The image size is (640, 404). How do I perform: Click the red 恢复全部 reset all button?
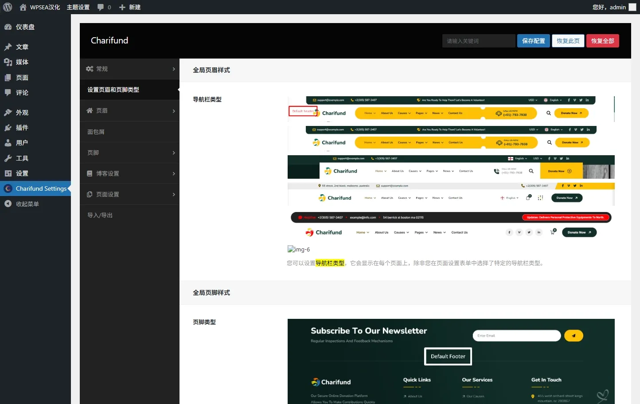coord(602,41)
